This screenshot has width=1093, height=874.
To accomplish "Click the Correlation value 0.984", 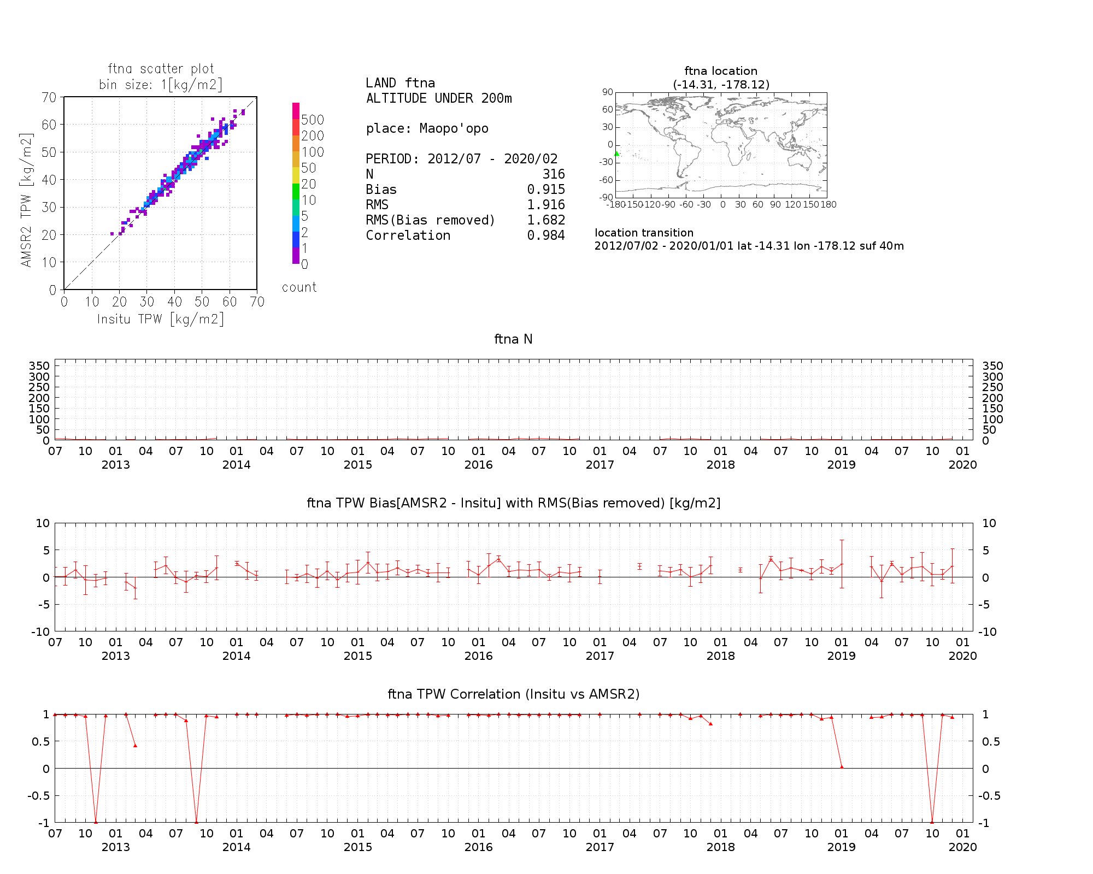I will coord(546,235).
